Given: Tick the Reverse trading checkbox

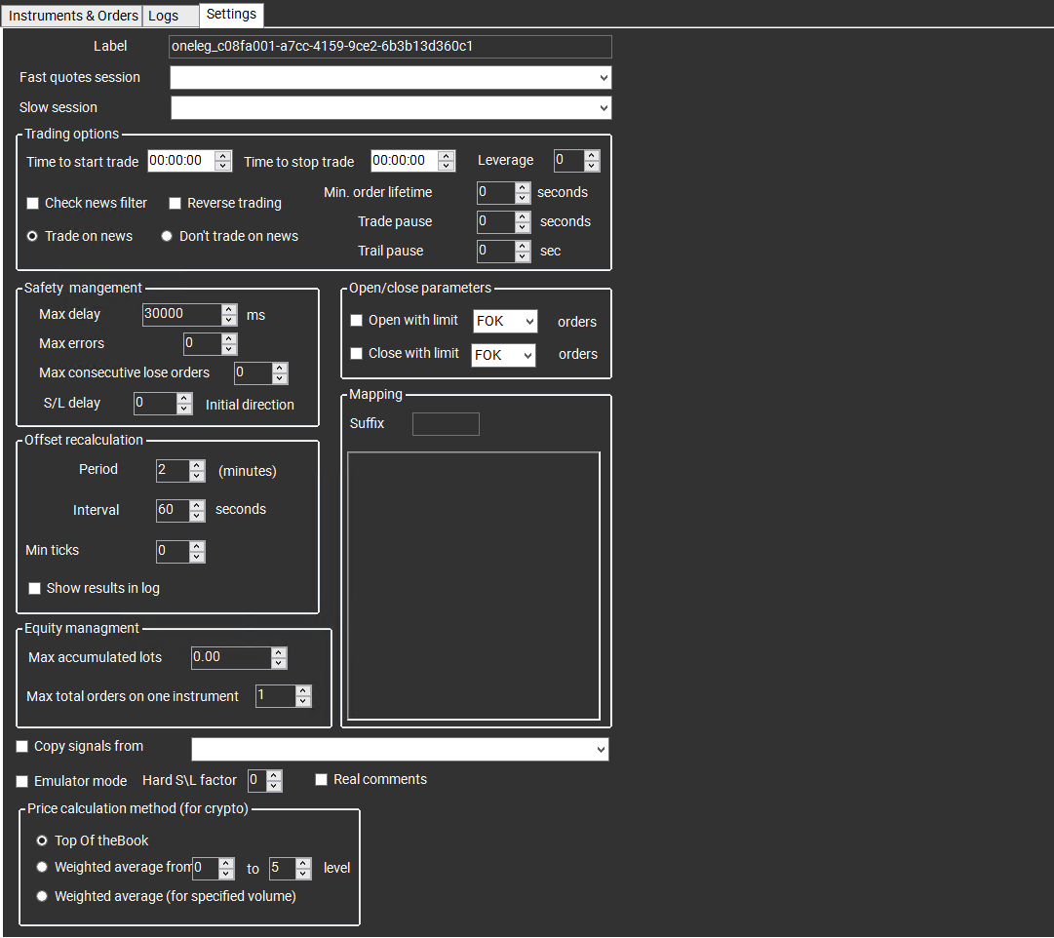Looking at the screenshot, I should coord(176,203).
